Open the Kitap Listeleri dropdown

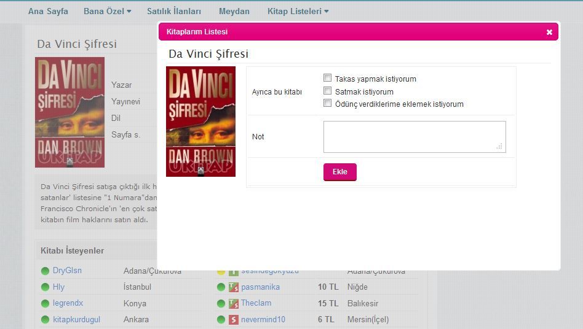pos(298,11)
